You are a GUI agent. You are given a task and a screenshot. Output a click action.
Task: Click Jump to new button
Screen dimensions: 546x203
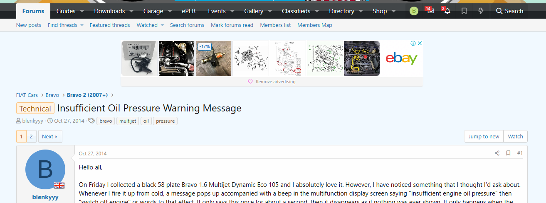point(484,136)
